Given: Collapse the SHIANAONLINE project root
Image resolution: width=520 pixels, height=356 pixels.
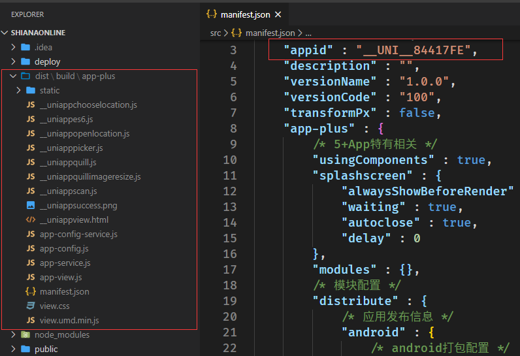Looking at the screenshot, I should [6, 33].
